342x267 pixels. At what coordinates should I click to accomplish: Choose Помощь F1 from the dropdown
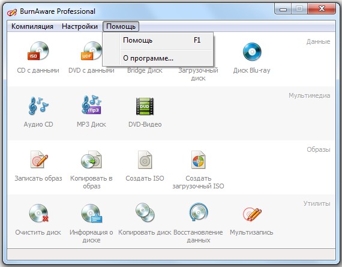[x=158, y=40]
